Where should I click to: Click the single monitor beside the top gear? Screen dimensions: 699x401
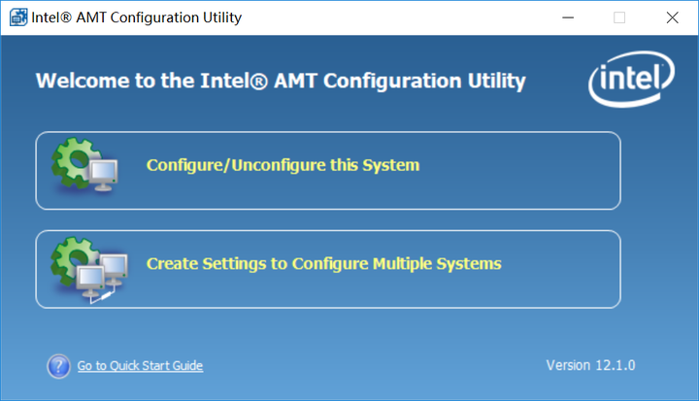(x=105, y=175)
